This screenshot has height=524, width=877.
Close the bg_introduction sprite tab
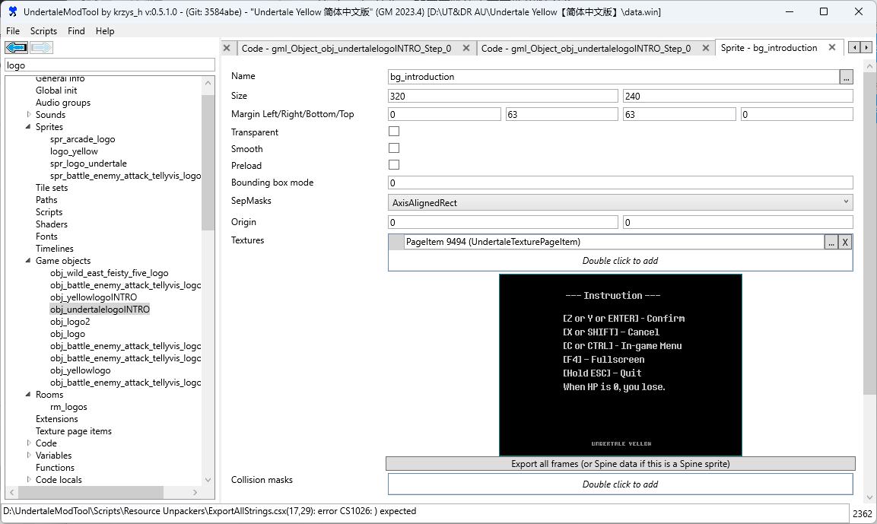[831, 47]
